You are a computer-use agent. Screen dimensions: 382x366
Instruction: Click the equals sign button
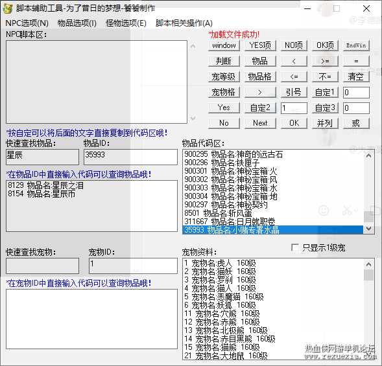(x=356, y=61)
